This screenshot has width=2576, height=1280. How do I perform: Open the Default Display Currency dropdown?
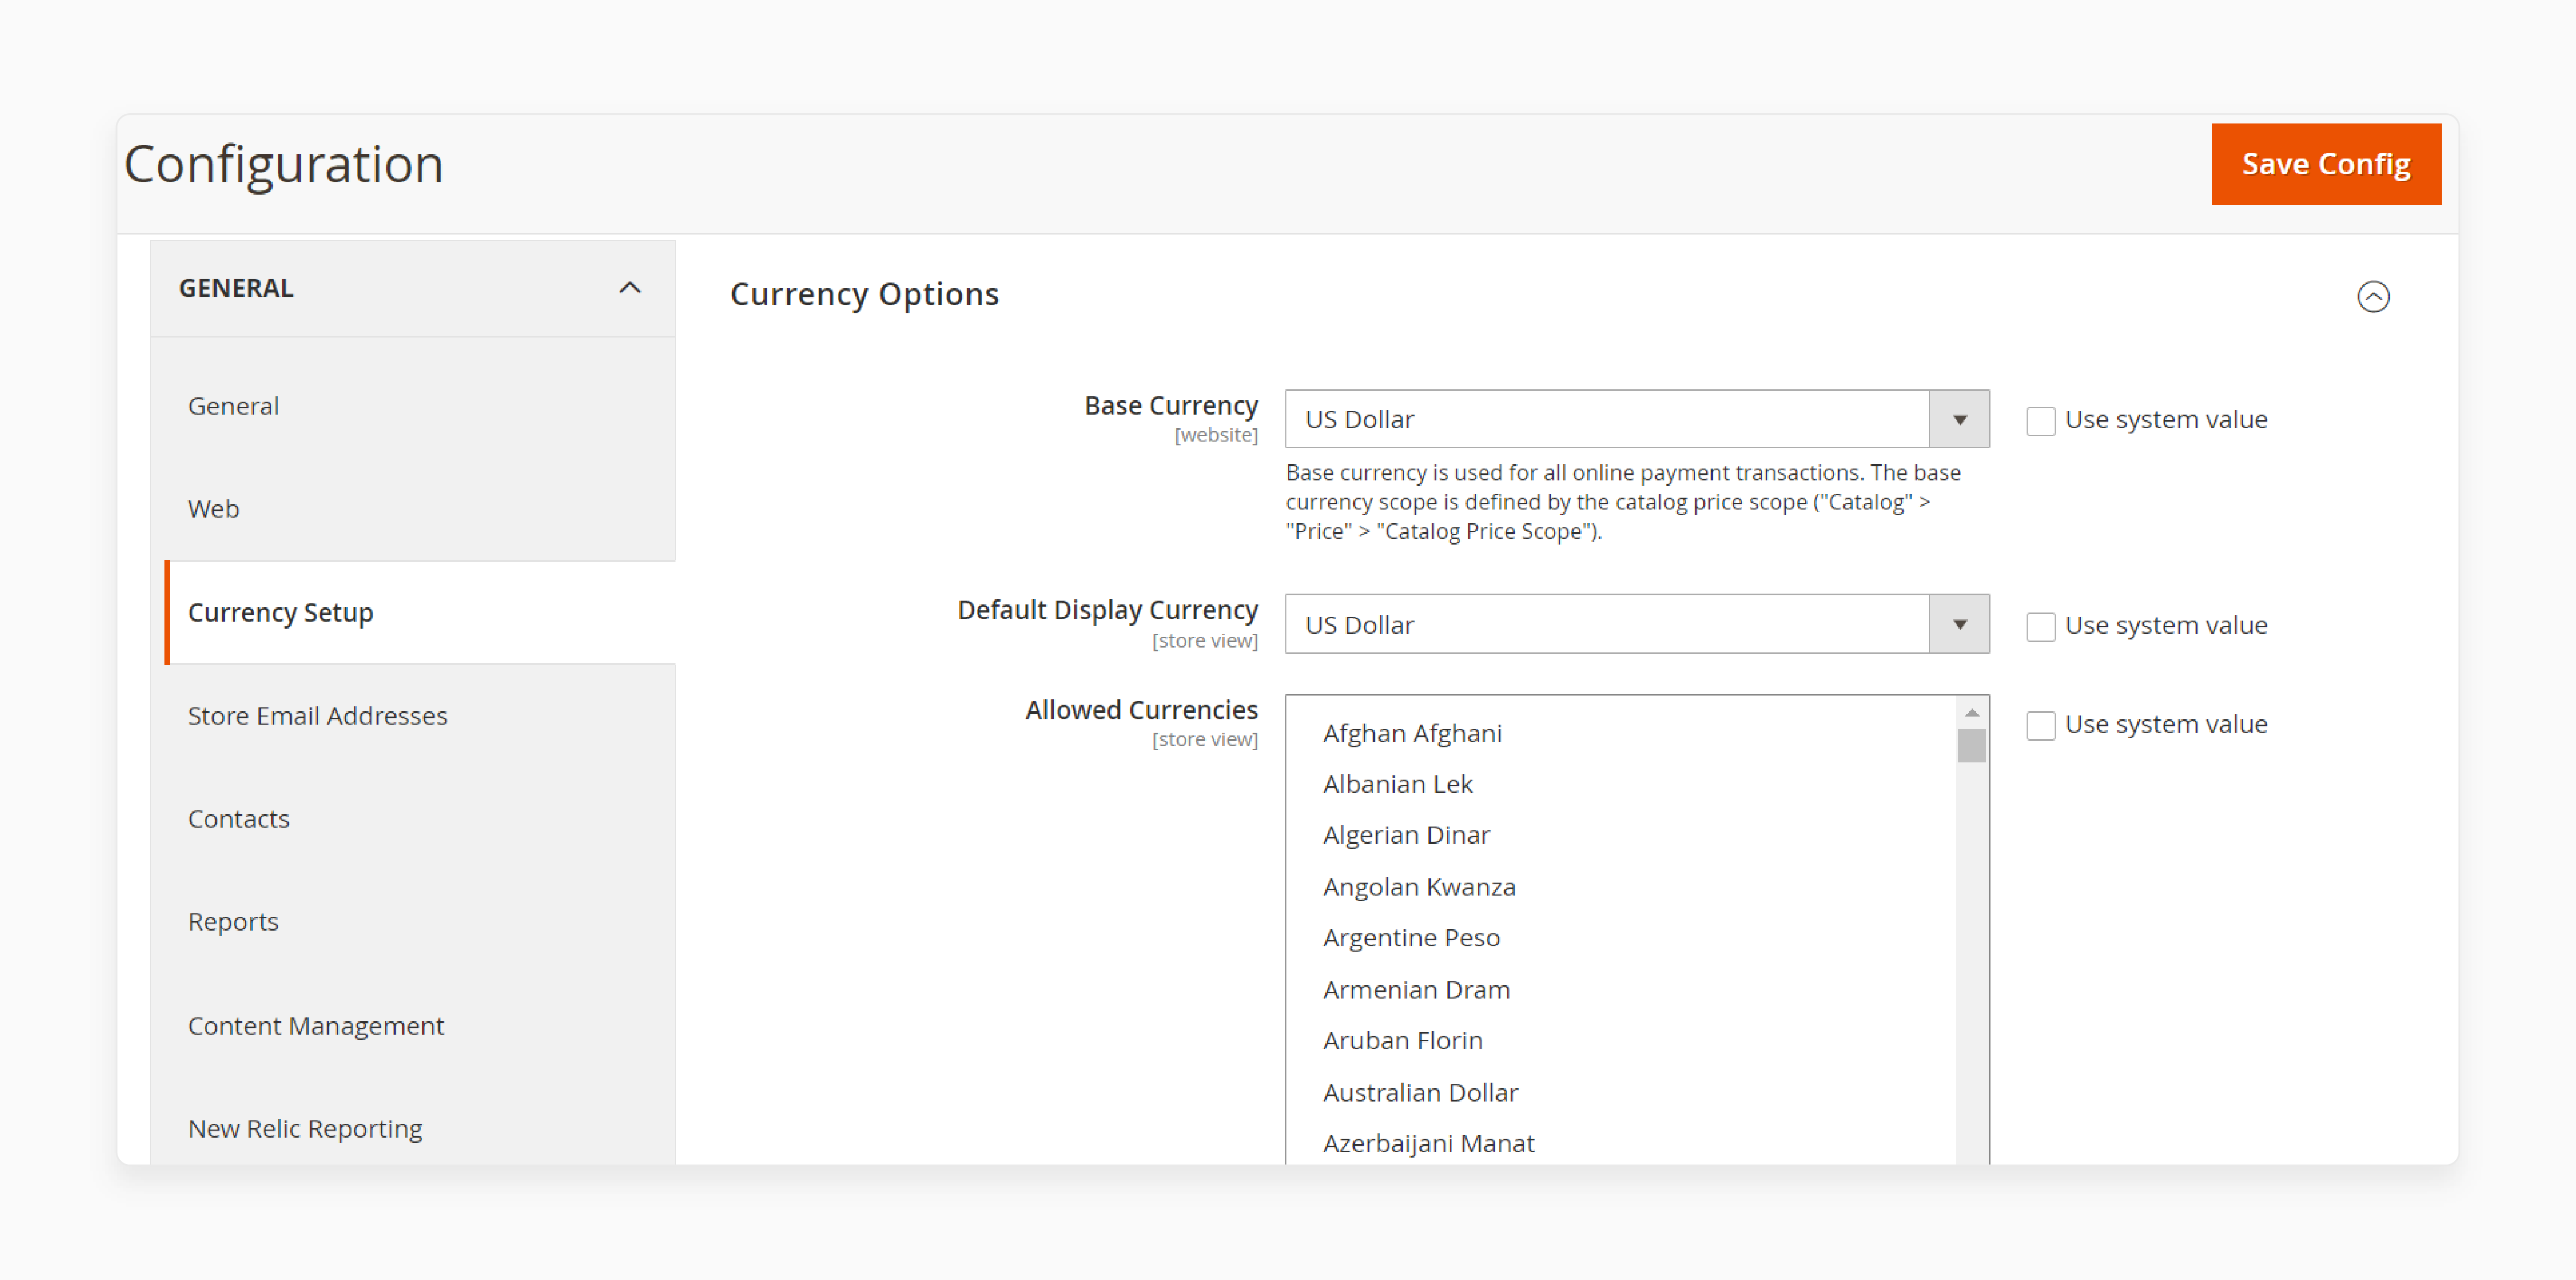(1636, 625)
